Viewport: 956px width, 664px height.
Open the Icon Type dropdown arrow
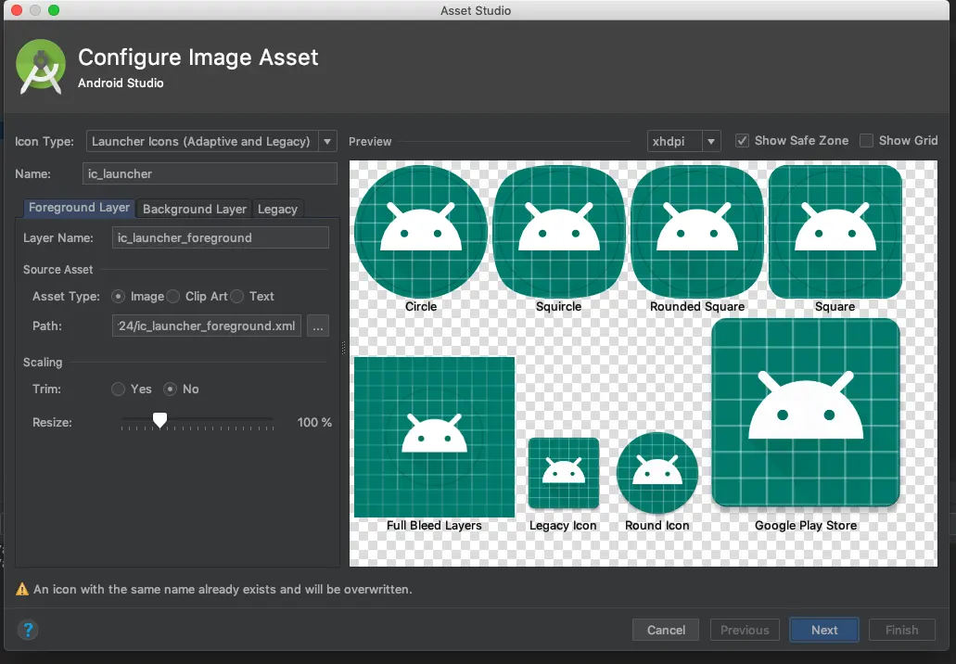tap(327, 142)
